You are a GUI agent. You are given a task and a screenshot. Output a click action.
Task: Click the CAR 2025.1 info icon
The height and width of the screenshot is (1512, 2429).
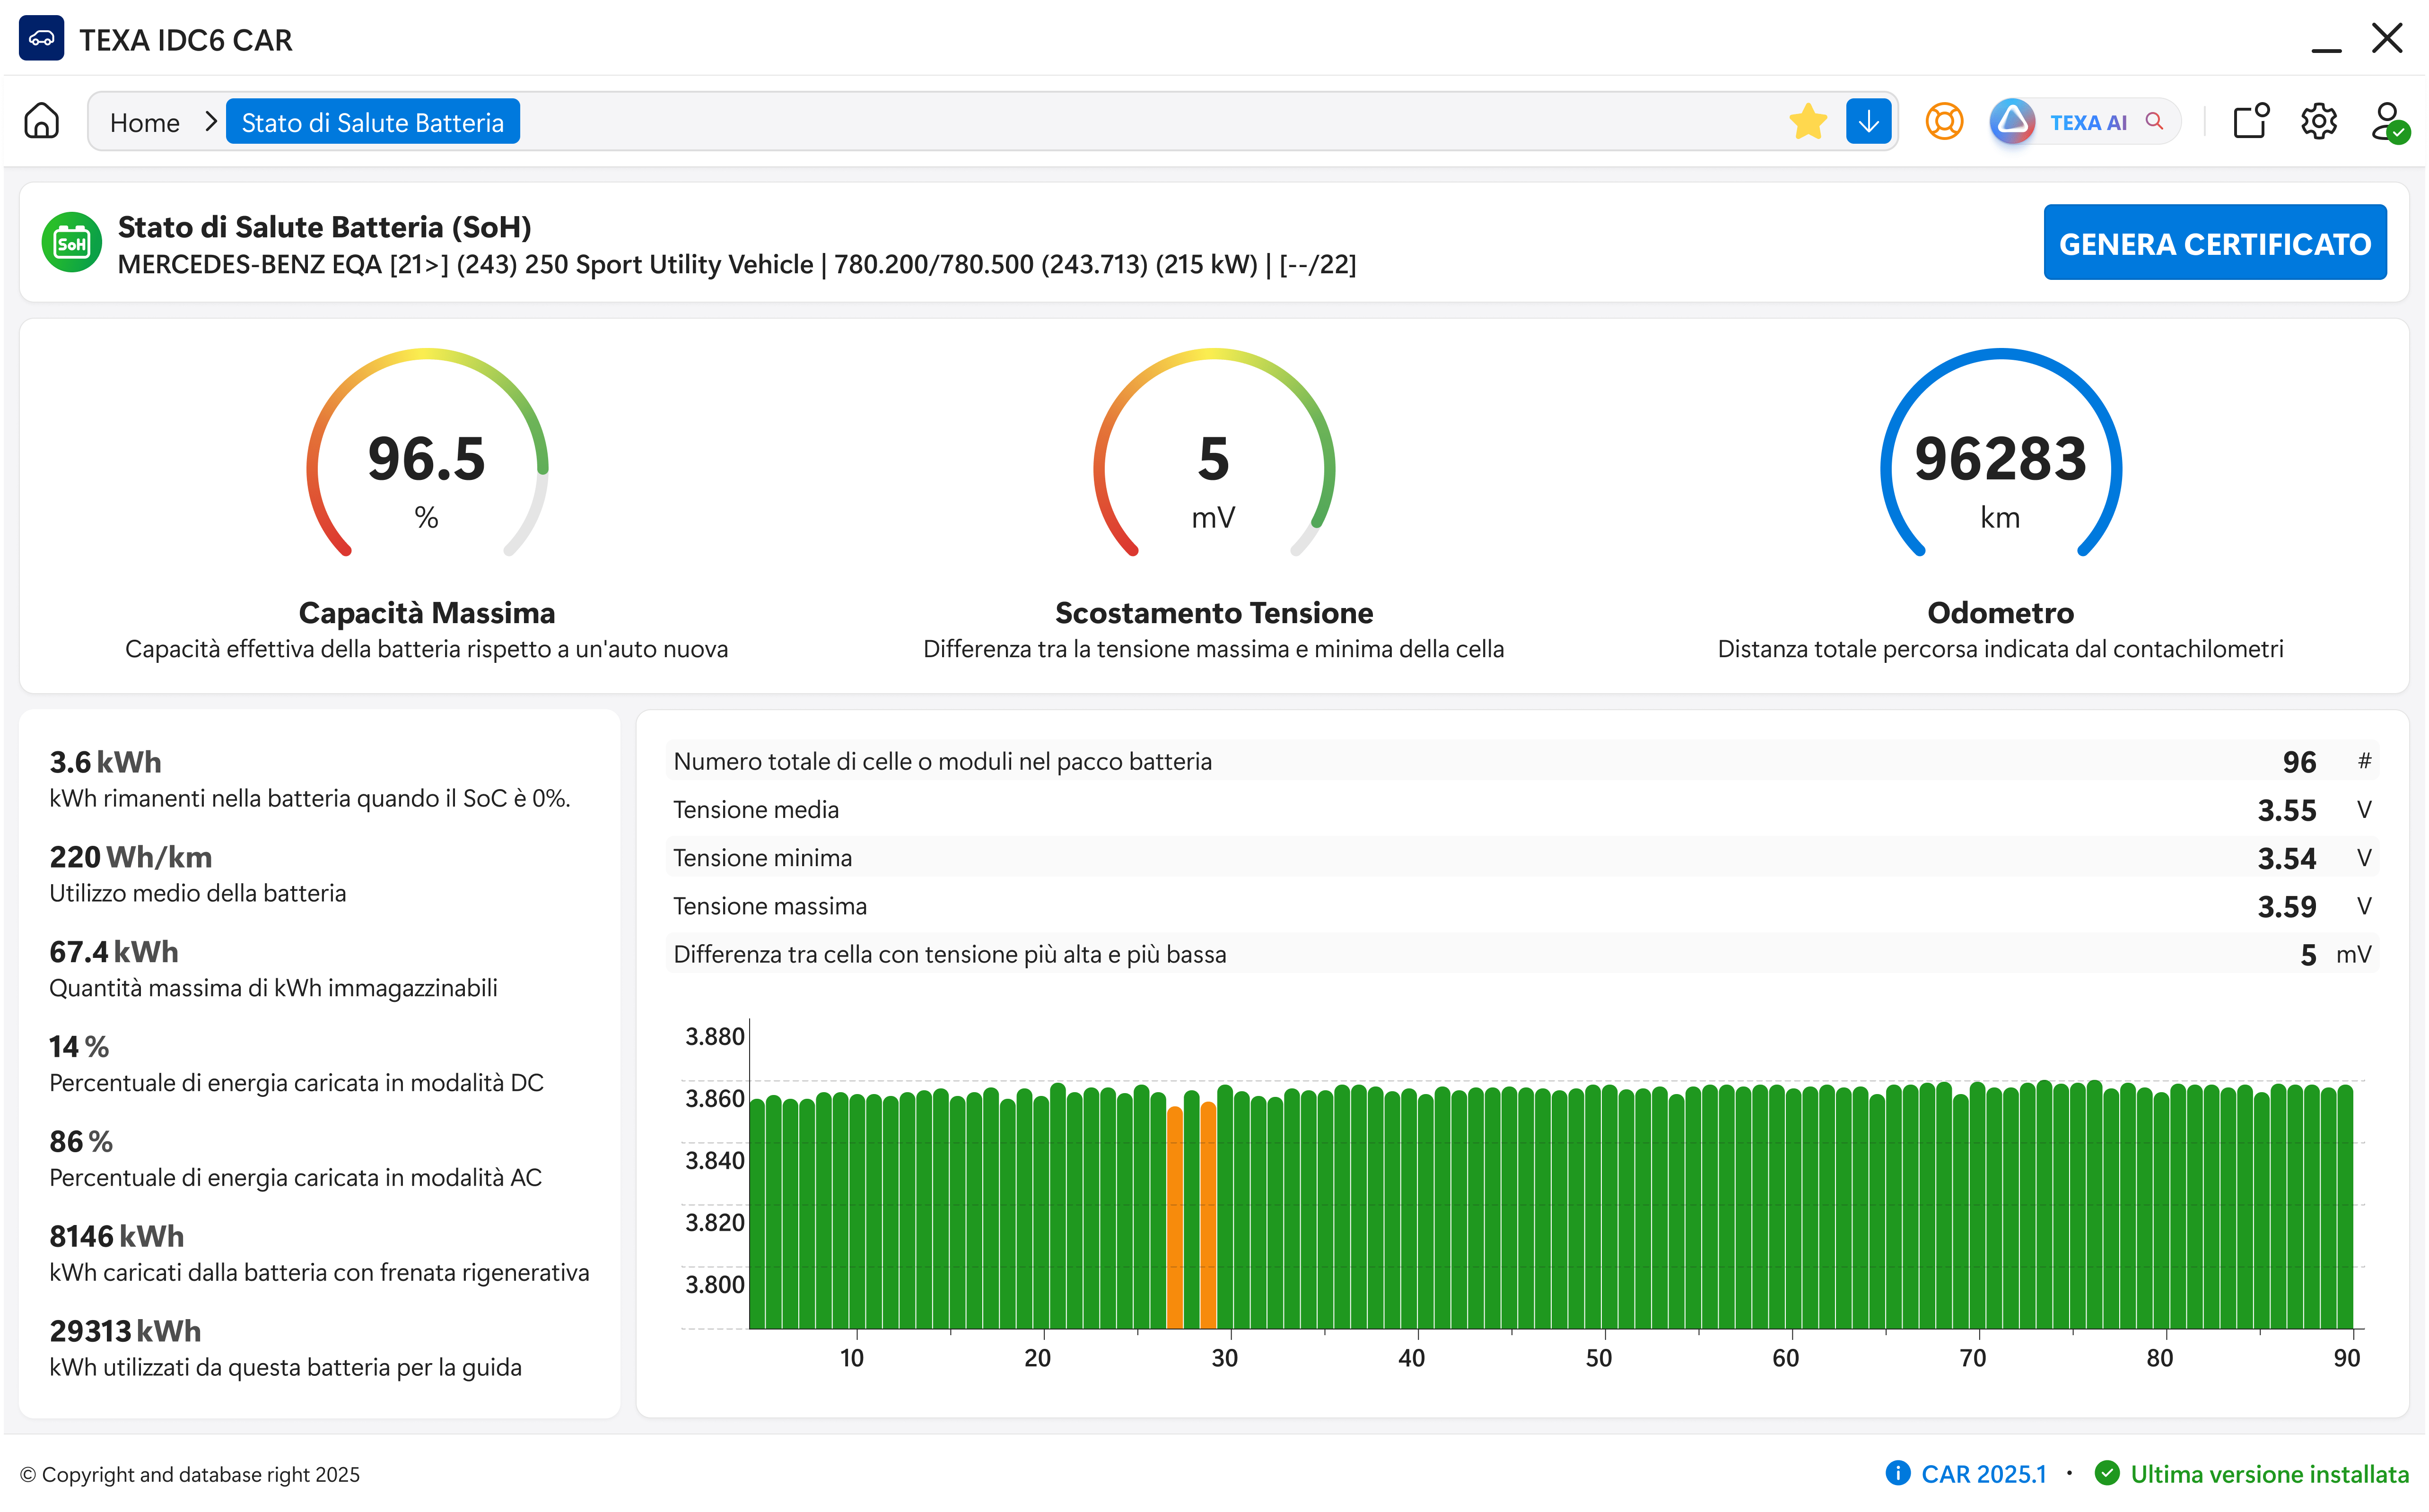point(1897,1473)
